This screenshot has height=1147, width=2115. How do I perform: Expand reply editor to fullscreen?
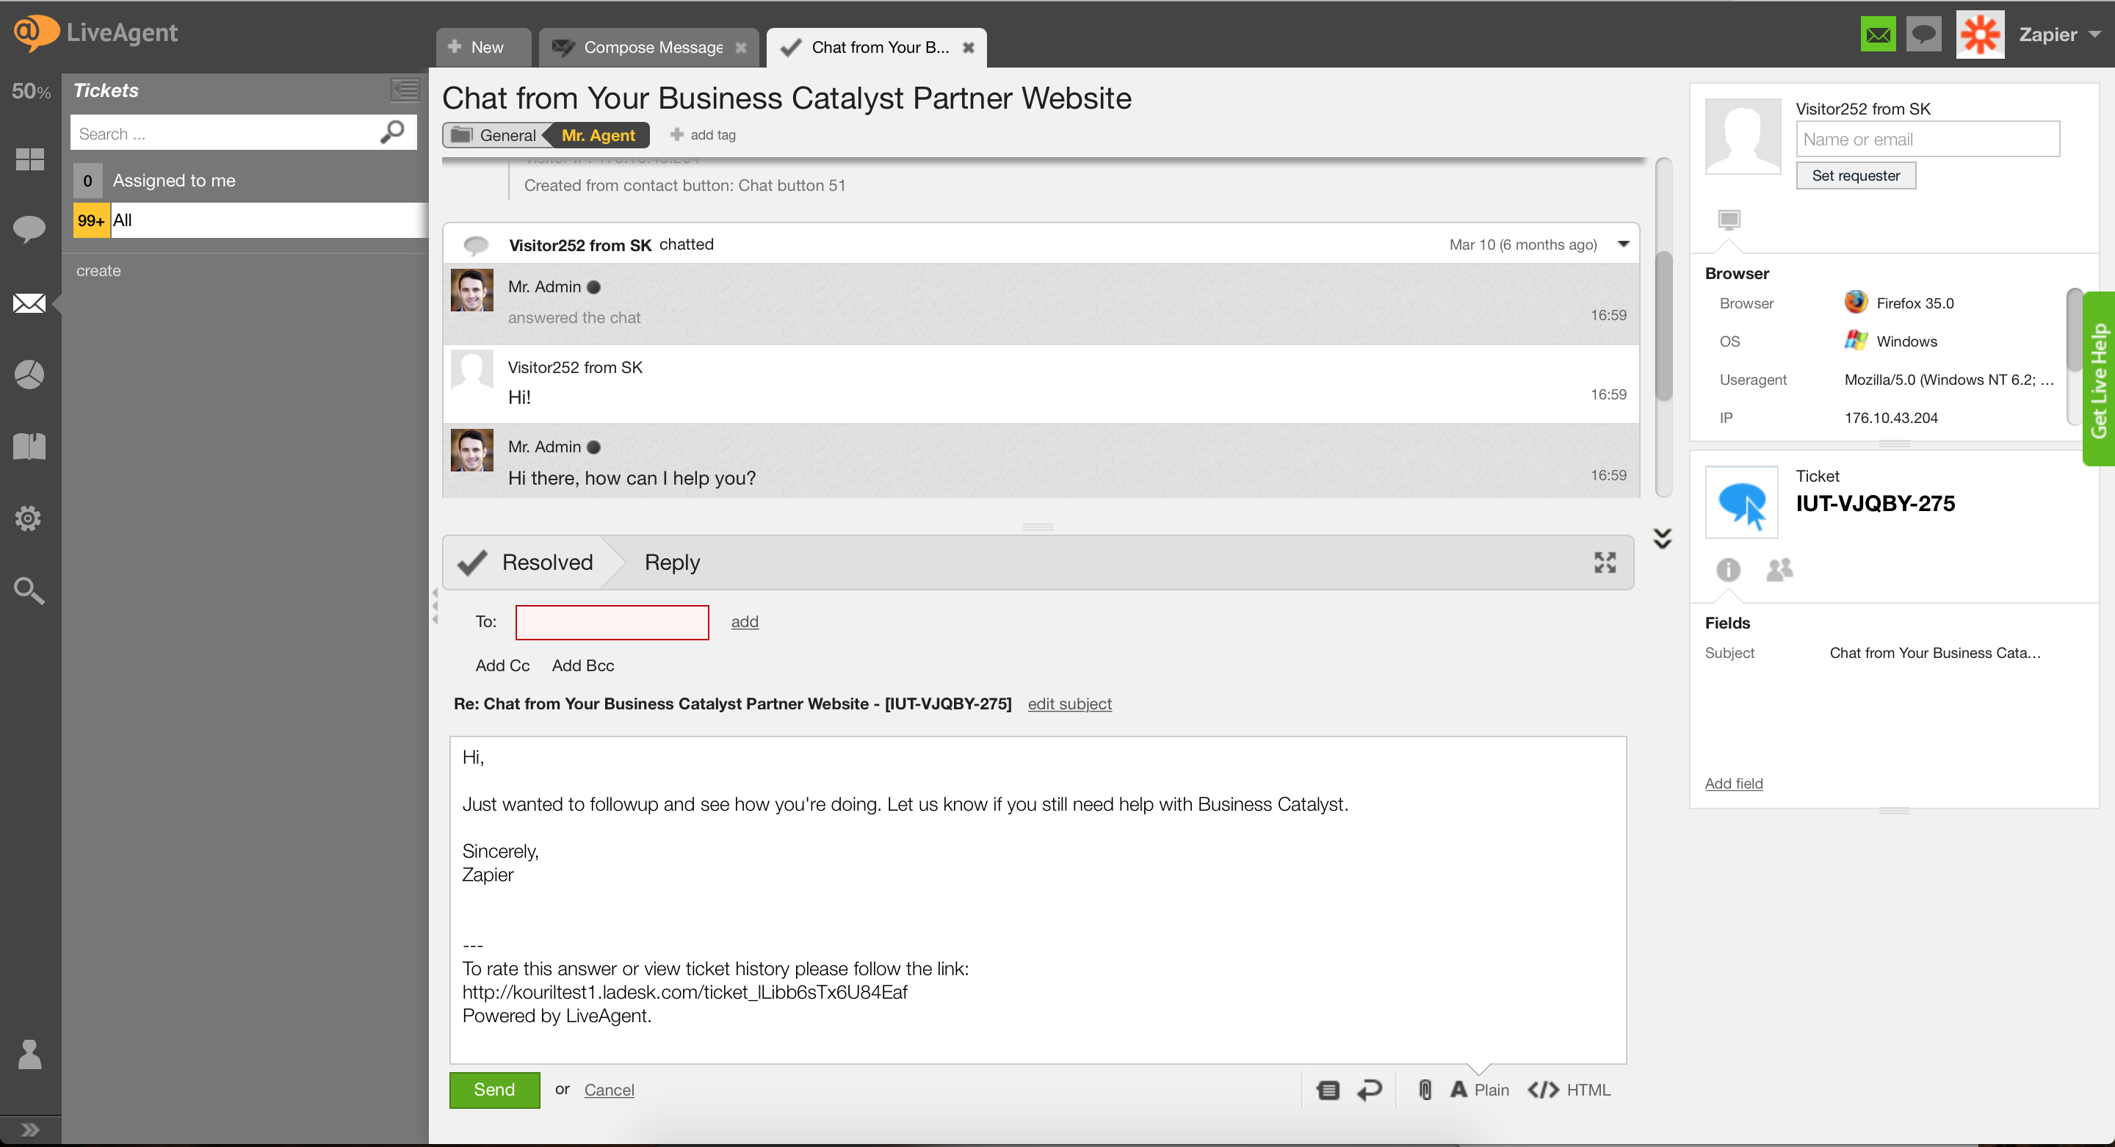tap(1605, 562)
